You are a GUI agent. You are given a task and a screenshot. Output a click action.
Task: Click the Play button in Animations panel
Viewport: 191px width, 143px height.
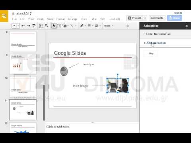click(x=151, y=54)
